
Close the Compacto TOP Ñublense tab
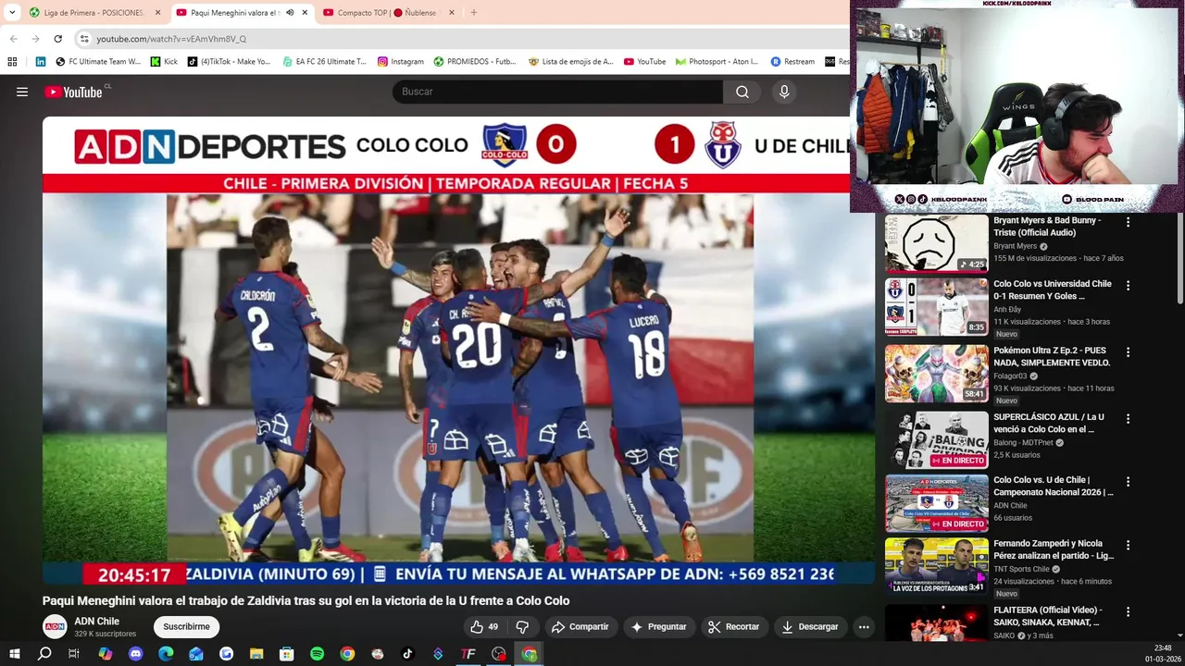452,13
